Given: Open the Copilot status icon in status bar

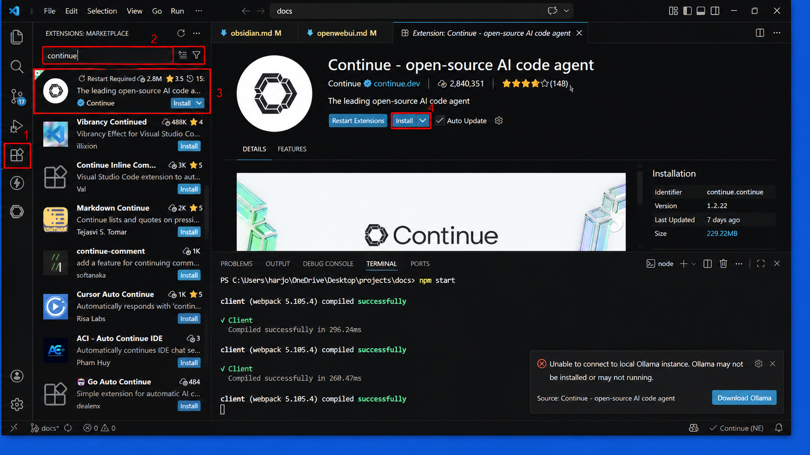Looking at the screenshot, I should [694, 428].
